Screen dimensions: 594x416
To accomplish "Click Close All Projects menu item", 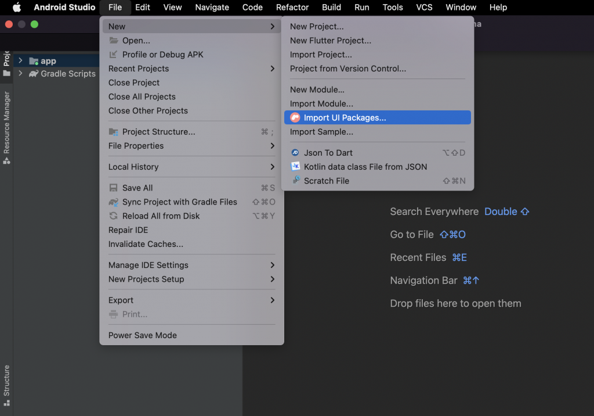I will 191,97.
